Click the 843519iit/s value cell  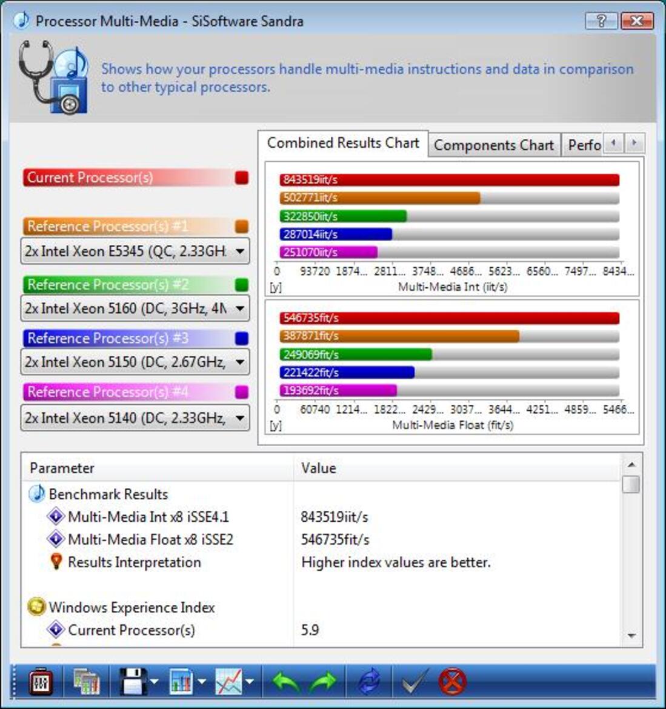click(335, 517)
